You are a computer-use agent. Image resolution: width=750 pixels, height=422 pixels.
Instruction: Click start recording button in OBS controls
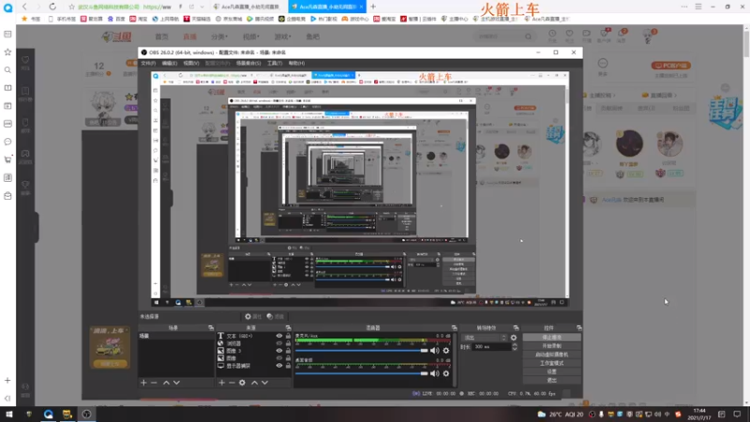coord(551,346)
